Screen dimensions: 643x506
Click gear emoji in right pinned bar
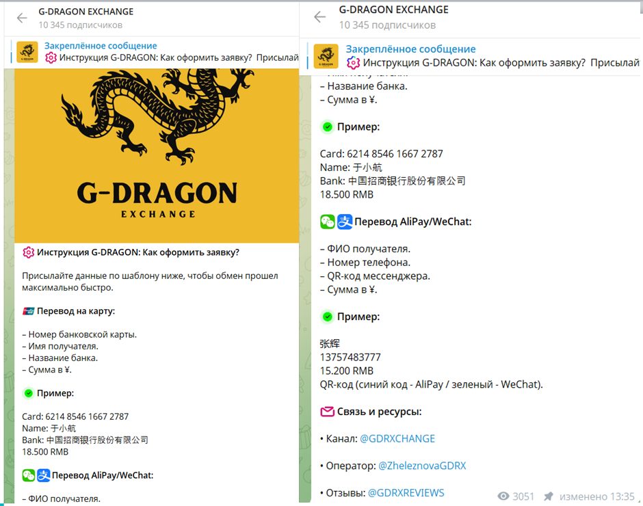pos(353,63)
